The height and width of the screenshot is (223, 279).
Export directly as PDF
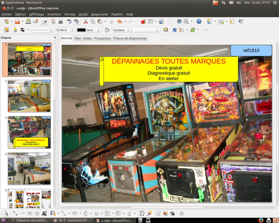tap(53, 21)
